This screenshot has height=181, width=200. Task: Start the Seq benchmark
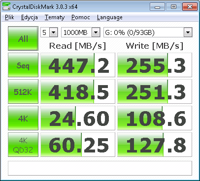pos(23,65)
